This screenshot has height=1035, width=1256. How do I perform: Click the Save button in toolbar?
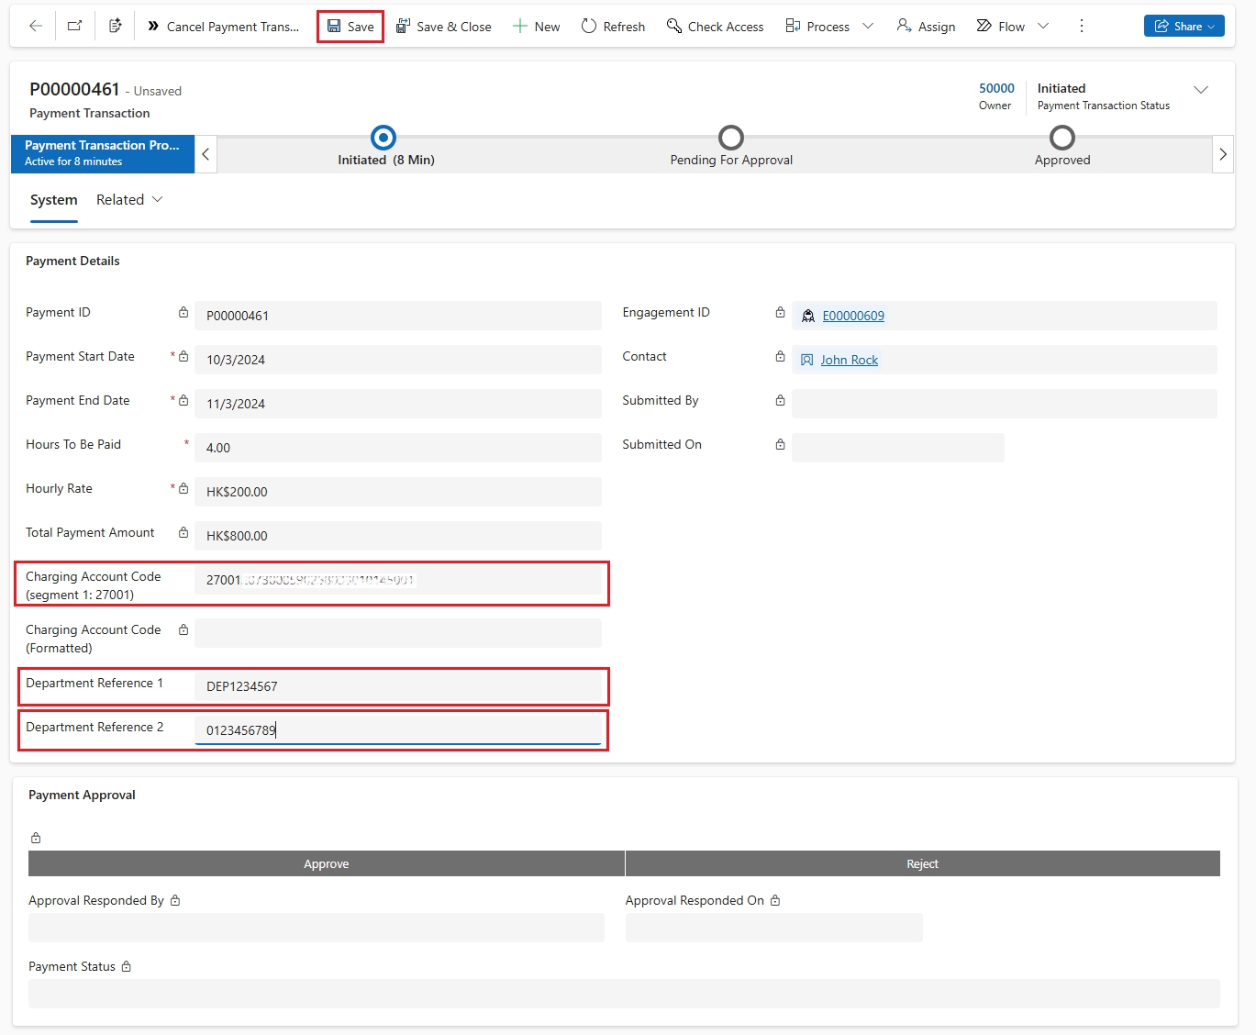tap(350, 27)
